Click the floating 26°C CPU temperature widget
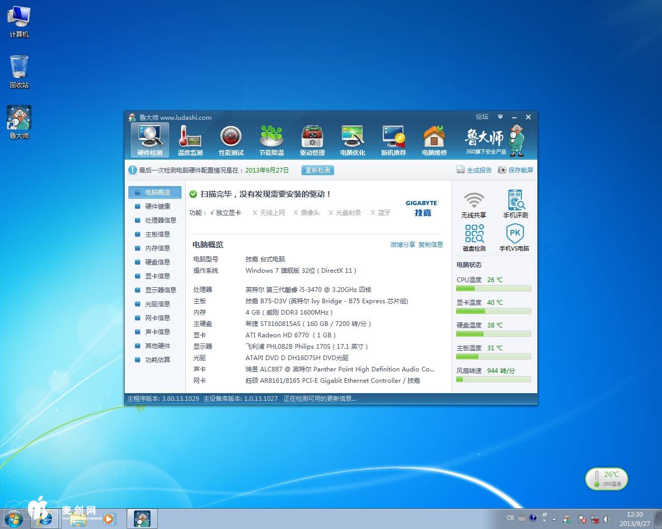 click(606, 478)
